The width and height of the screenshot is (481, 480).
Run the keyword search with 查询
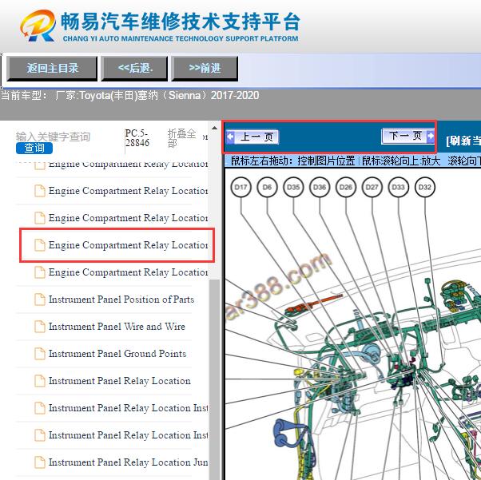pyautogui.click(x=34, y=148)
